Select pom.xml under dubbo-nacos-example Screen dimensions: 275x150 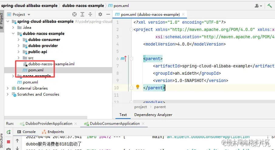point(36,70)
